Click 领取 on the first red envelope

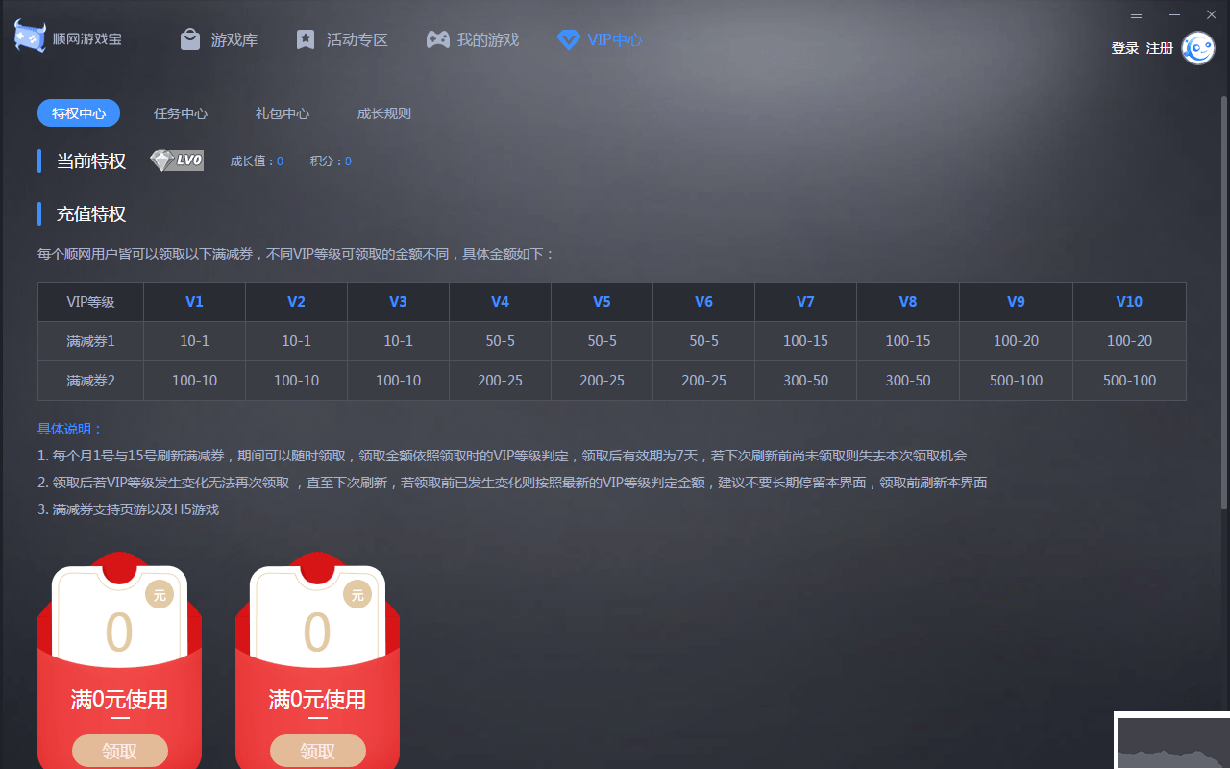119,751
